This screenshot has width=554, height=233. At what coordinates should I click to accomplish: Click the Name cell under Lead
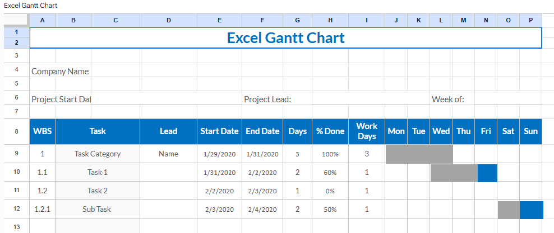[x=168, y=154]
